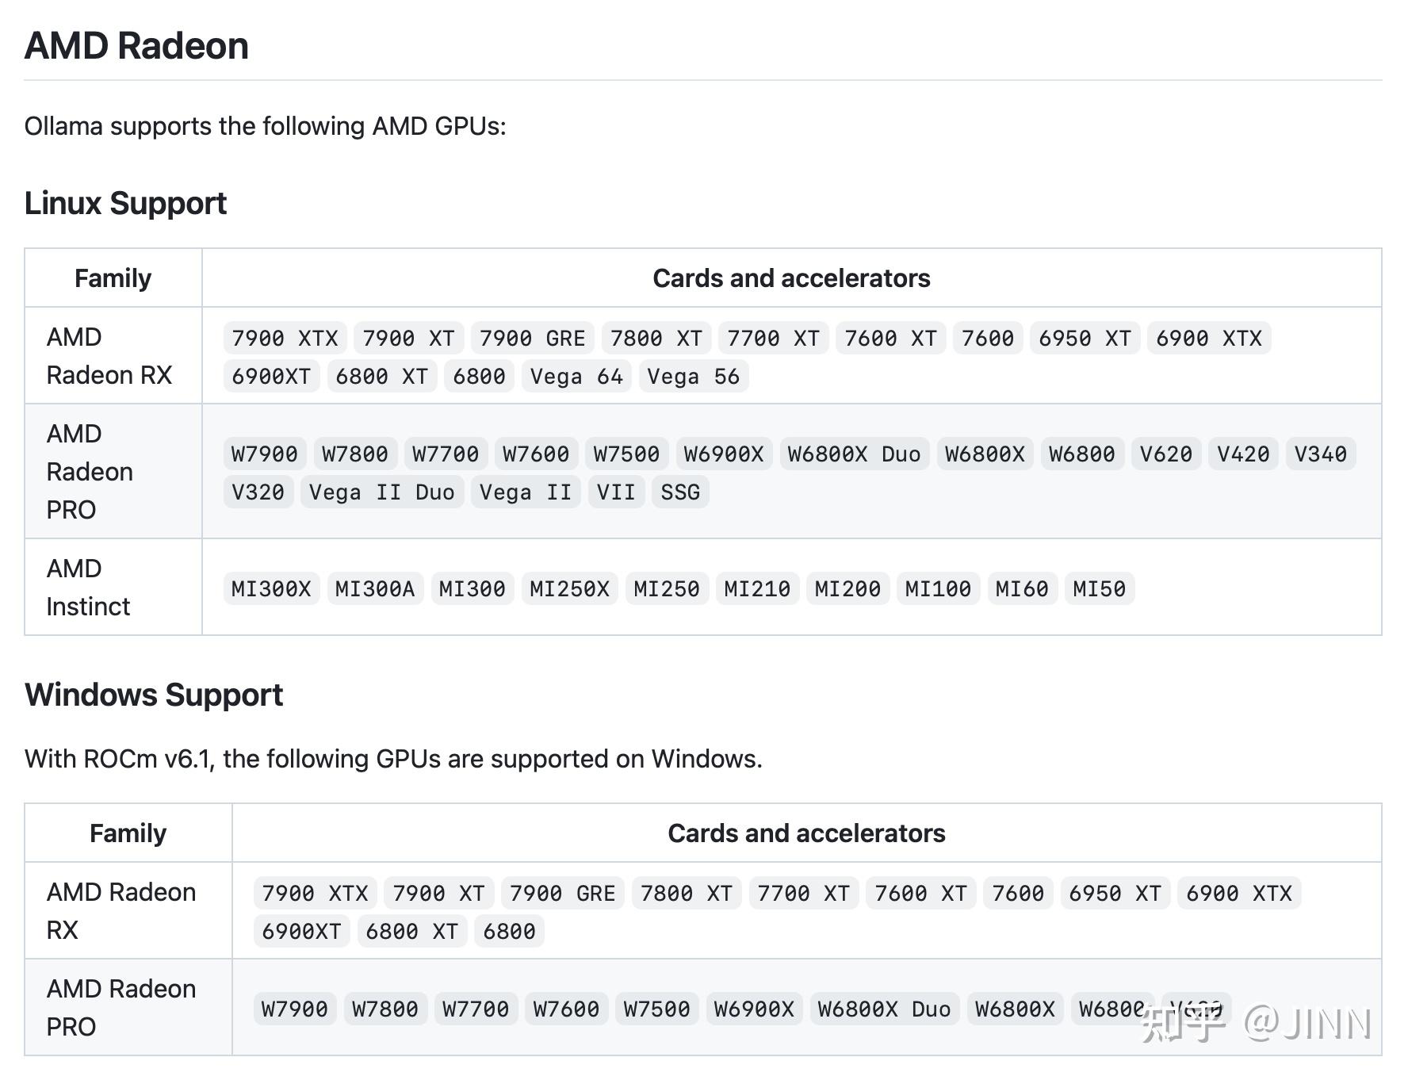Select the Vega 64 card tag
This screenshot has width=1408, height=1080.
coord(576,377)
